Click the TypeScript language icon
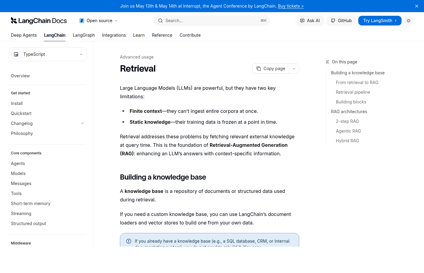 (x=16, y=54)
